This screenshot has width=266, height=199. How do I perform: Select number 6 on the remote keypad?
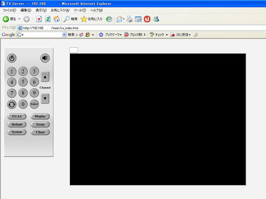pos(34,82)
